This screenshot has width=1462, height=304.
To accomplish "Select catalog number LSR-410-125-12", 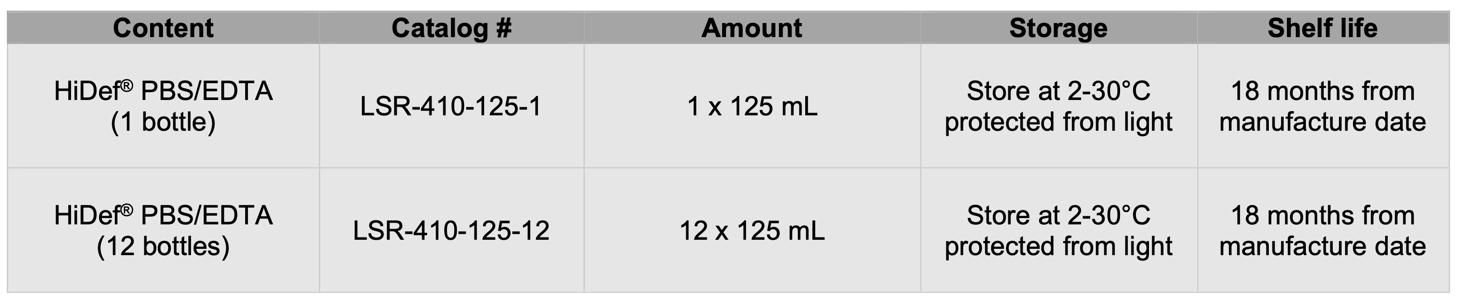I will pyautogui.click(x=451, y=230).
